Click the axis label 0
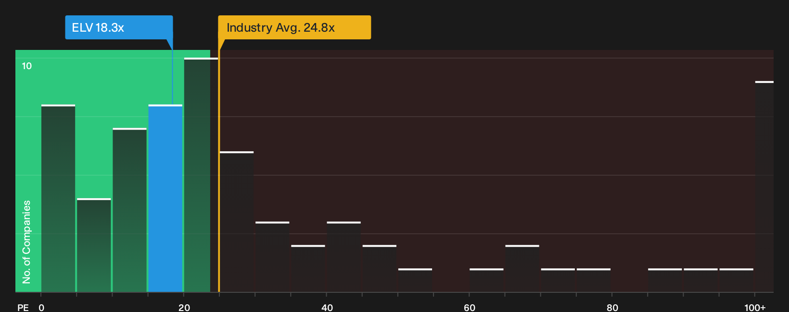Image resolution: width=789 pixels, height=312 pixels. point(41,307)
